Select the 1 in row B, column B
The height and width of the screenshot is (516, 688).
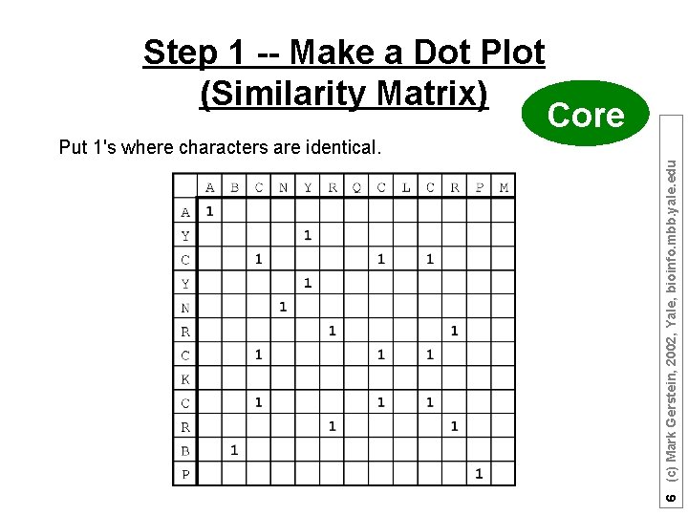click(234, 449)
